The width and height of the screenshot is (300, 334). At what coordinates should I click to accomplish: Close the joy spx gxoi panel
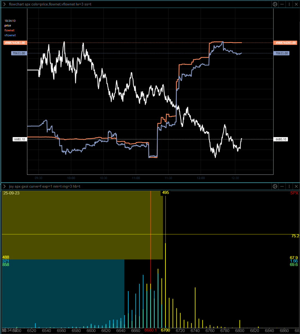(296, 186)
